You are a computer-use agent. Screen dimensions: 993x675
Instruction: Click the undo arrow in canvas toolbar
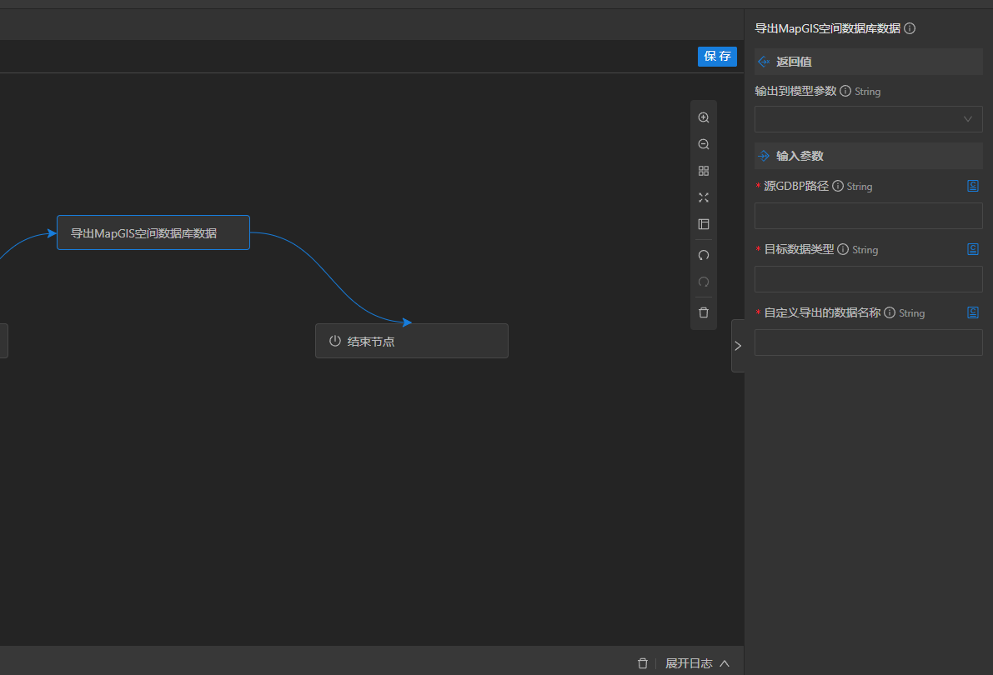pyautogui.click(x=704, y=255)
